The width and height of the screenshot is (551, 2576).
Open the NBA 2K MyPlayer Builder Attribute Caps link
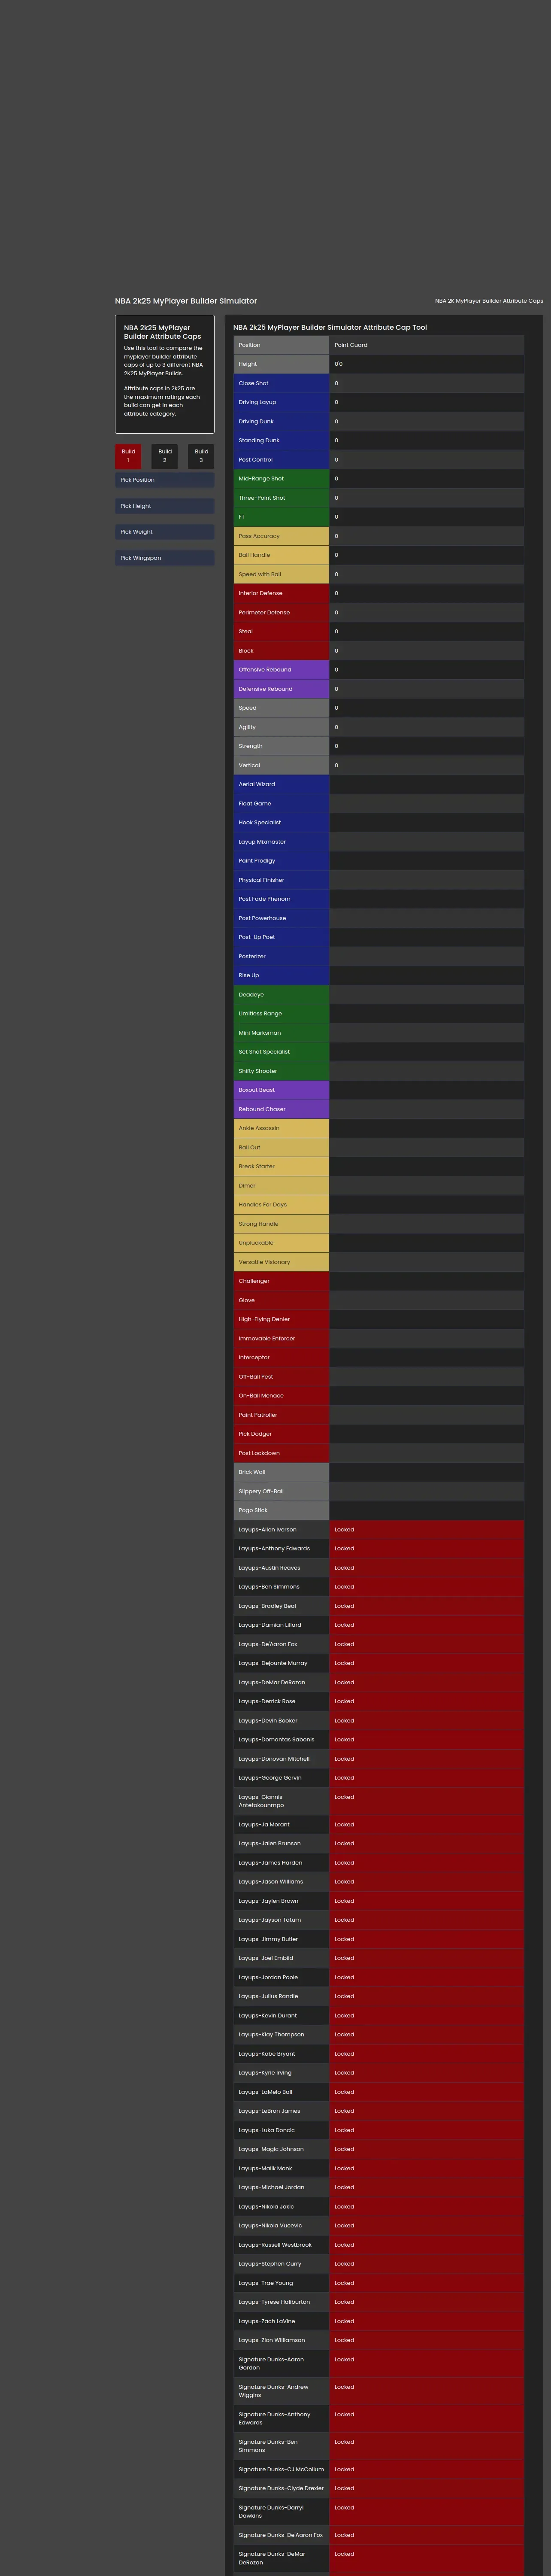(x=489, y=301)
